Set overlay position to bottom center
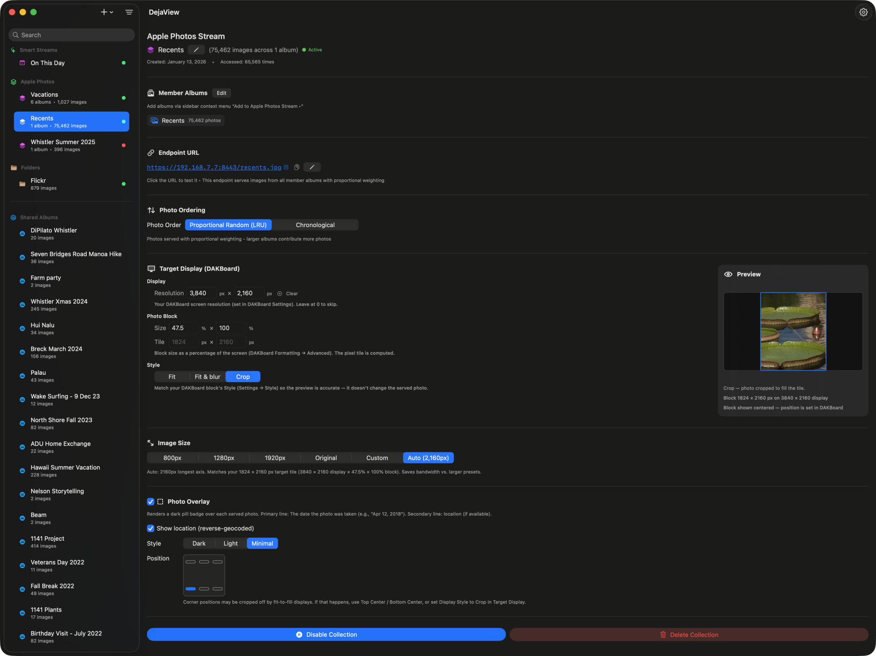Screen dimensions: 876x656 click(x=204, y=589)
